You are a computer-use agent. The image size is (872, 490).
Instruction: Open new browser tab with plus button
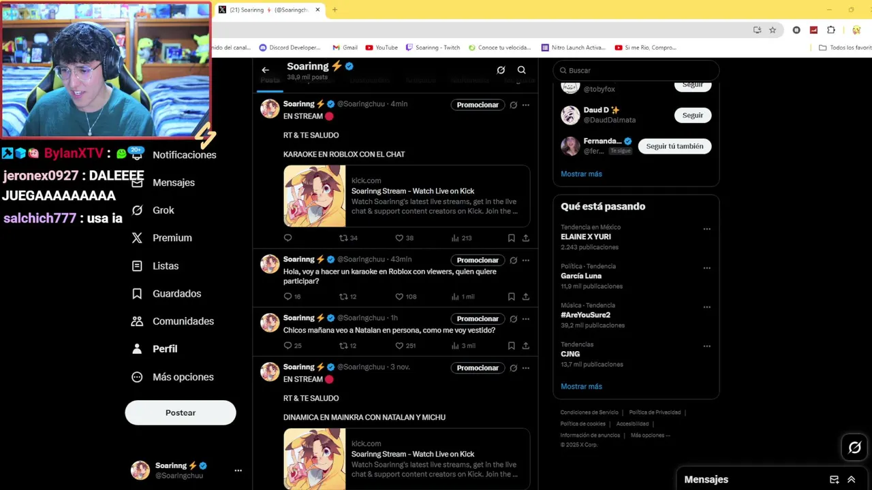pos(334,10)
